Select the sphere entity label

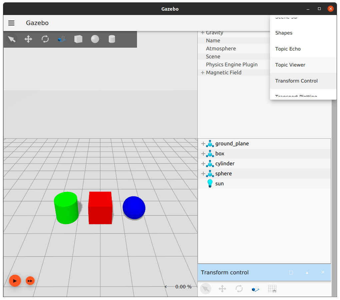tap(224, 174)
